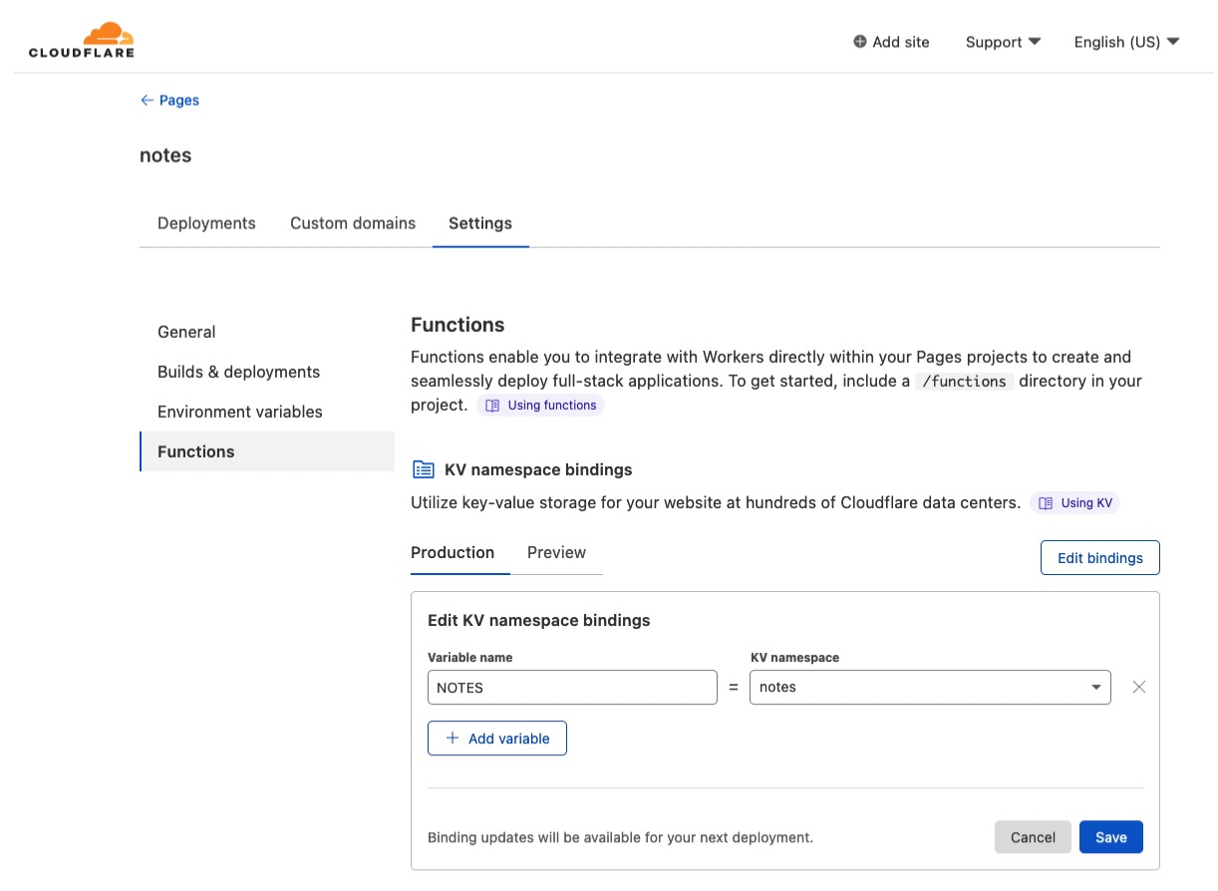Cancel the KV binding edits

pos(1033,837)
